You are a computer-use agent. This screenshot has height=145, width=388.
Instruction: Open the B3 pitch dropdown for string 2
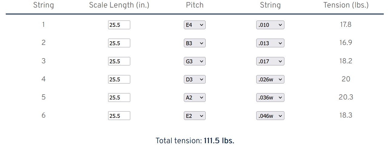coord(195,43)
